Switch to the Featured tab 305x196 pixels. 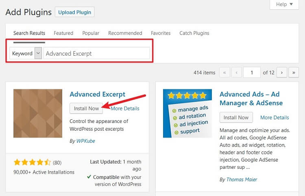(x=63, y=33)
